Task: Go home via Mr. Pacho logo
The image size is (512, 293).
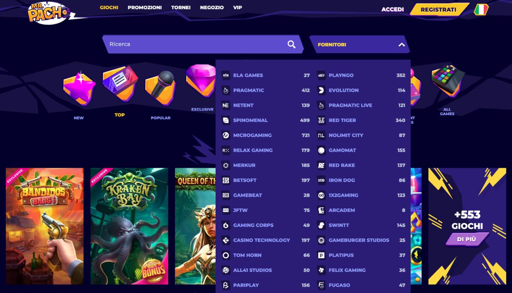Action: coord(48,13)
